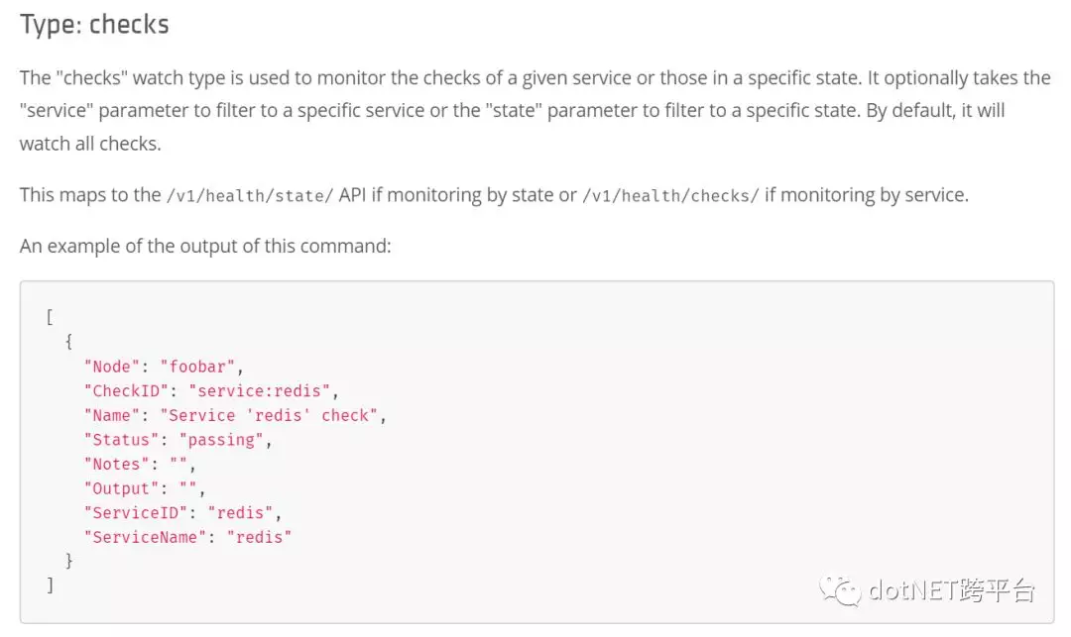1071x637 pixels.
Task: Click the closing square bracket in the code
Action: [x=50, y=585]
